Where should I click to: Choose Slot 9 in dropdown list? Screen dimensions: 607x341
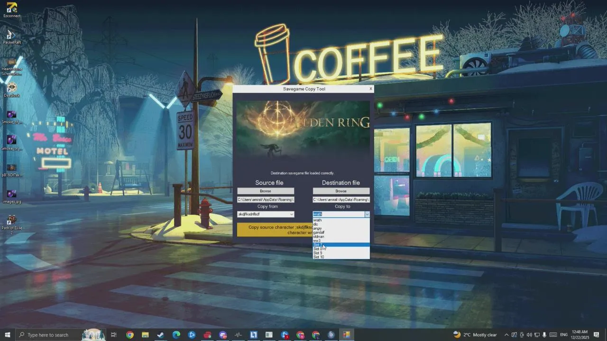(341, 253)
